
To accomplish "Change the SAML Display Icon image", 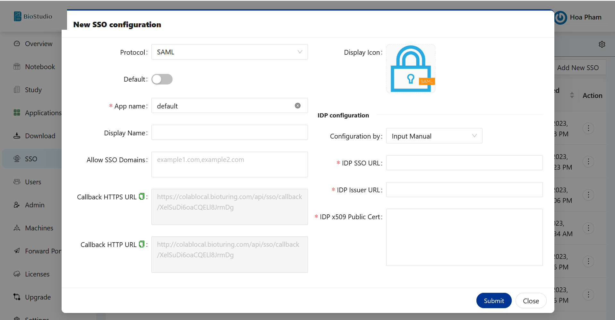I will pyautogui.click(x=411, y=68).
